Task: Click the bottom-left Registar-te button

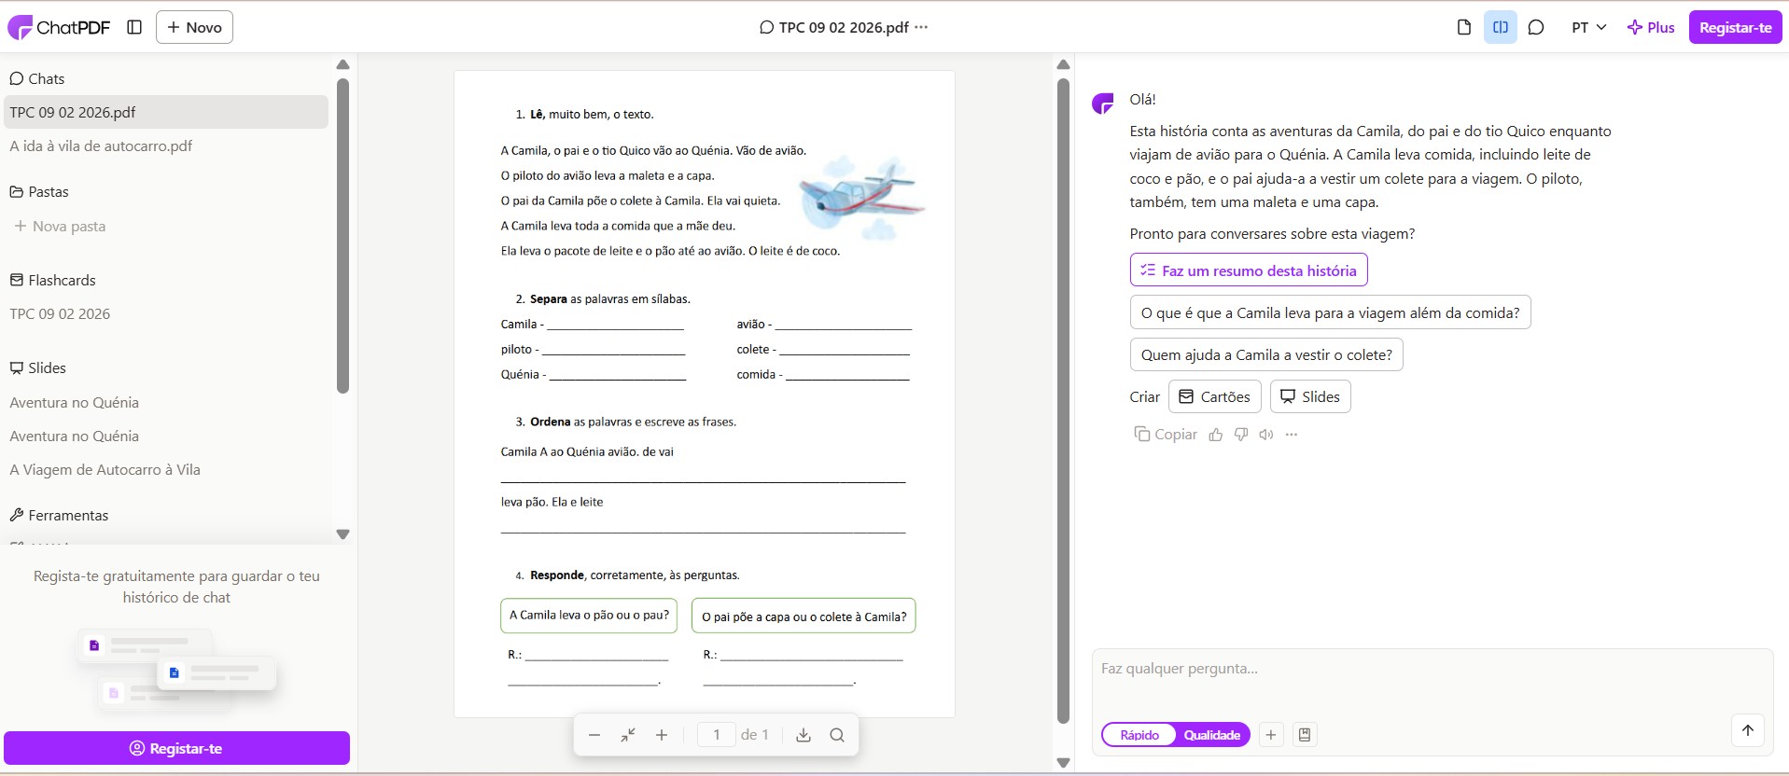Action: click(x=176, y=748)
